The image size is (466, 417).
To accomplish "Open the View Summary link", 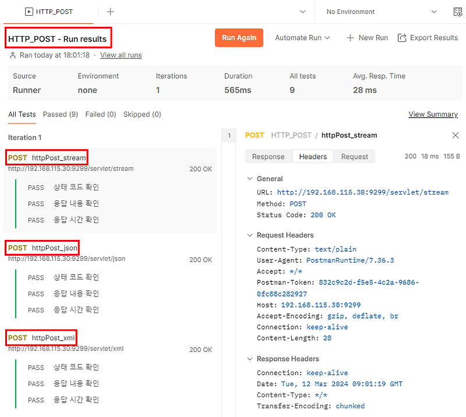I will (433, 114).
